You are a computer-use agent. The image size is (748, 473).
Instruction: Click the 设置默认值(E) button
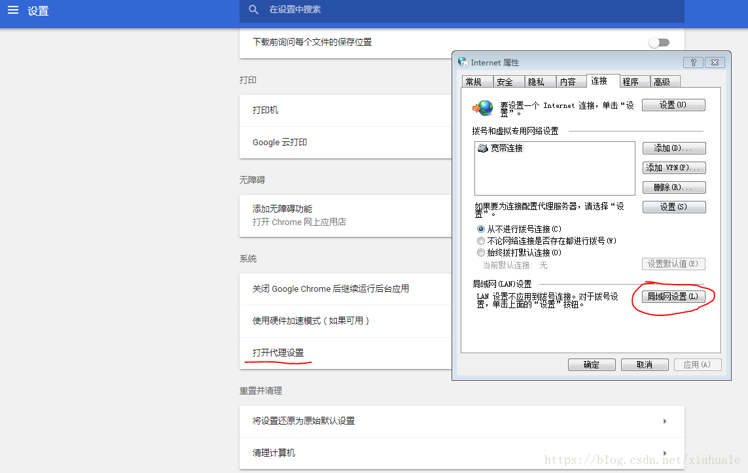(673, 264)
